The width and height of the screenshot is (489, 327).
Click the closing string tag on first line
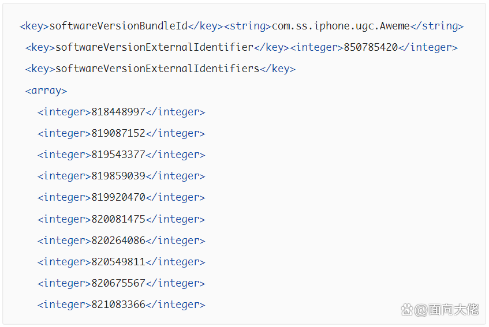click(x=437, y=26)
